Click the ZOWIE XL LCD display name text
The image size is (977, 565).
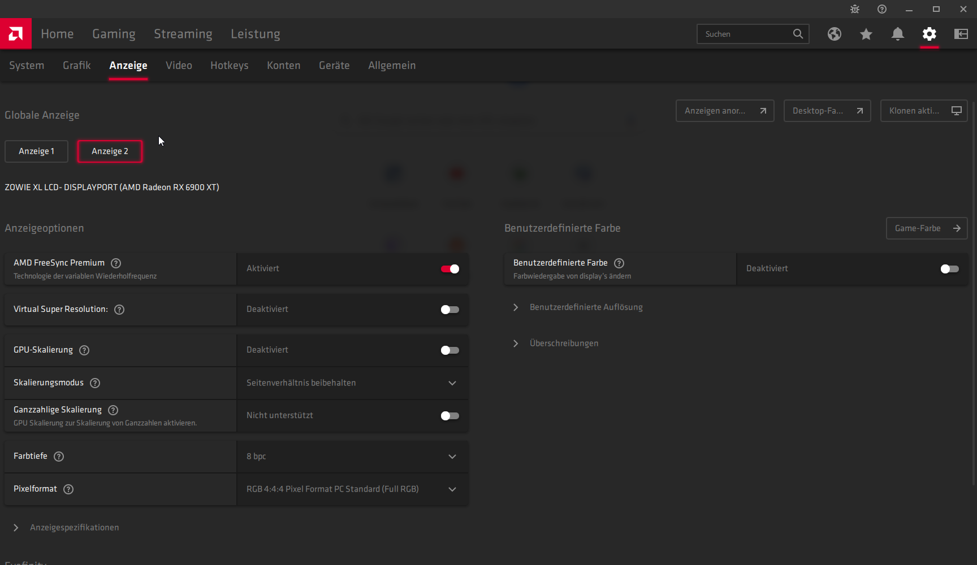112,188
